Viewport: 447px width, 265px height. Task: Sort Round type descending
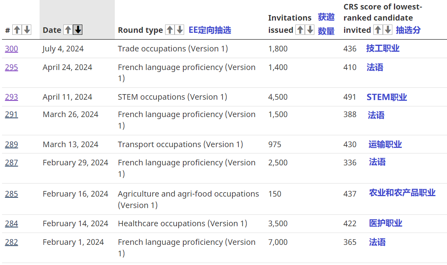(179, 30)
